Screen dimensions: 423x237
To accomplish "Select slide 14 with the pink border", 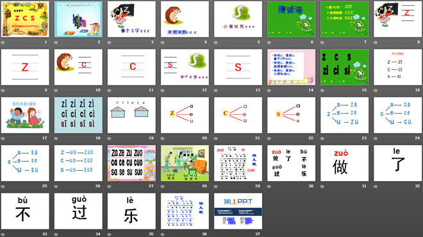I will [292, 67].
